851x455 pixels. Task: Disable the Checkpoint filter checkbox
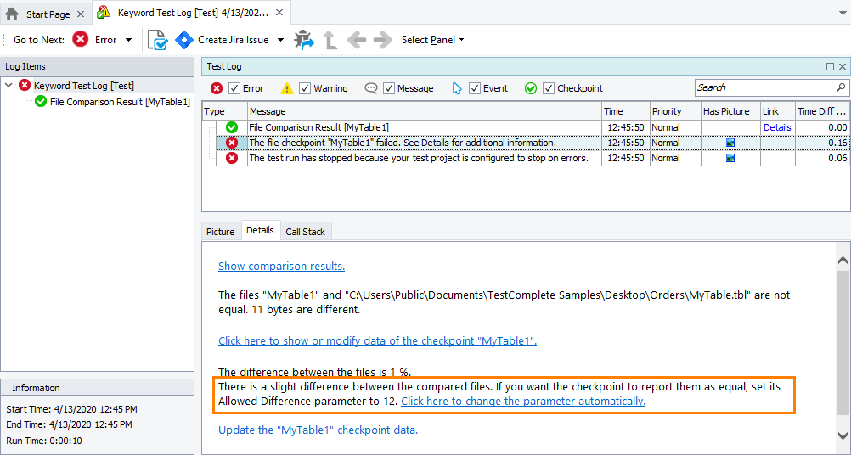coord(549,88)
